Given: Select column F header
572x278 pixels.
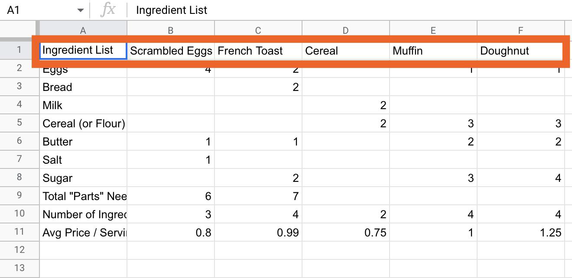Looking at the screenshot, I should pos(520,30).
